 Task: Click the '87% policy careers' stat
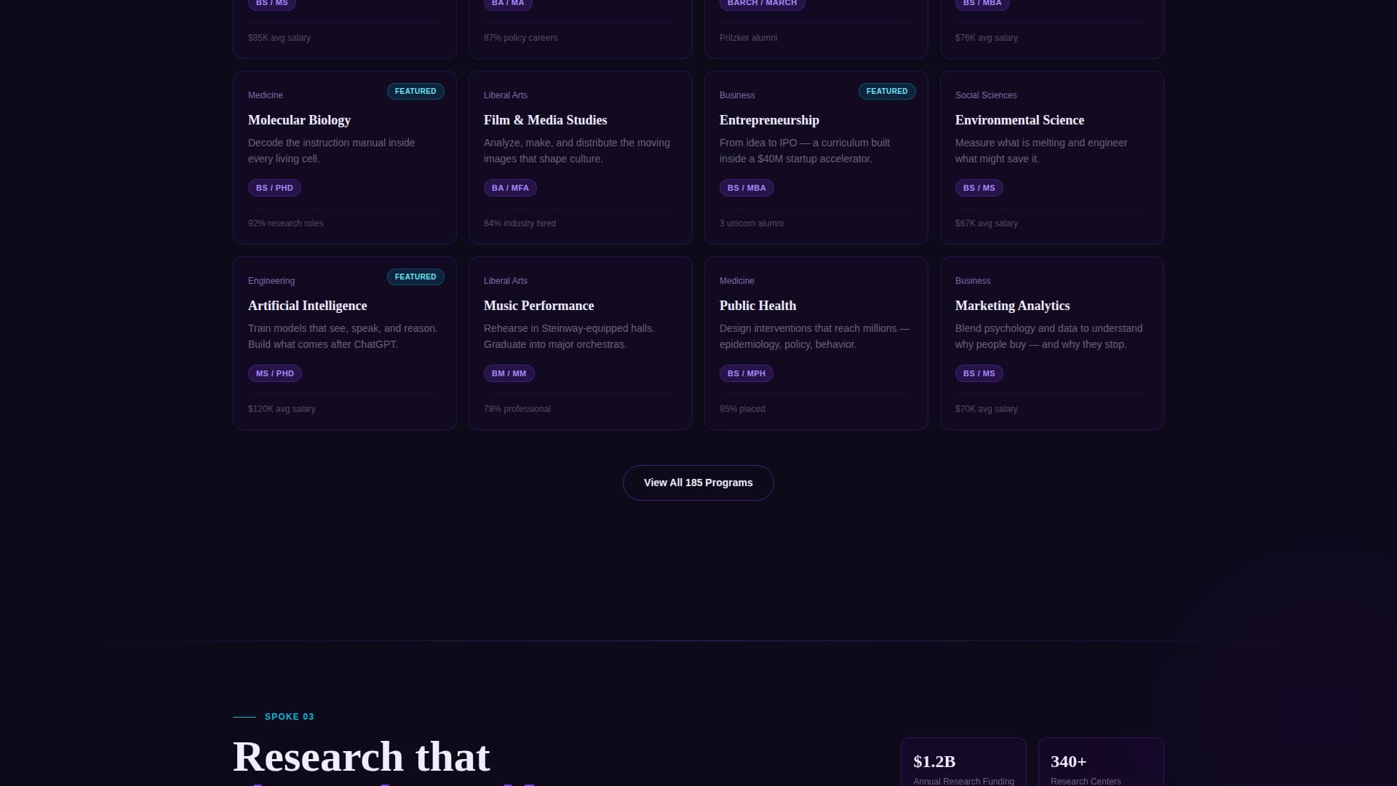[520, 38]
